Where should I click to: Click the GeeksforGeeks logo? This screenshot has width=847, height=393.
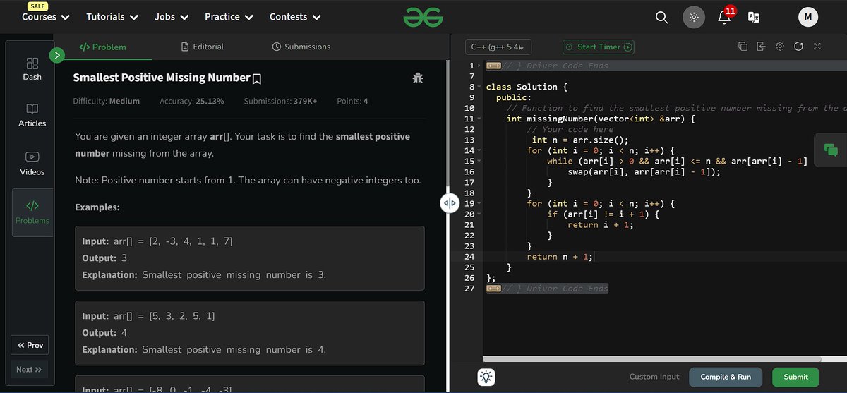tap(423, 17)
